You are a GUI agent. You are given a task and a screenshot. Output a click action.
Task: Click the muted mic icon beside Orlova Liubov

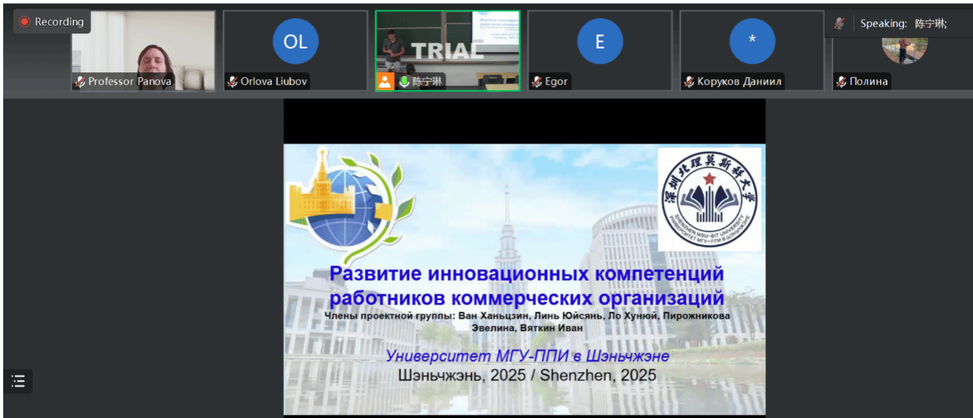point(232,82)
